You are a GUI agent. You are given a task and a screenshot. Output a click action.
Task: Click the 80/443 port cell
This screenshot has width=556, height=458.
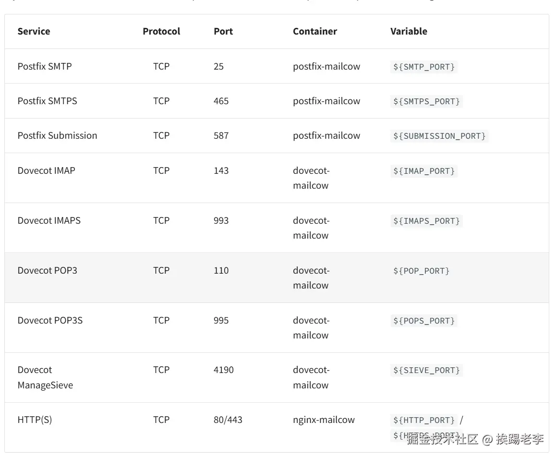click(x=228, y=420)
